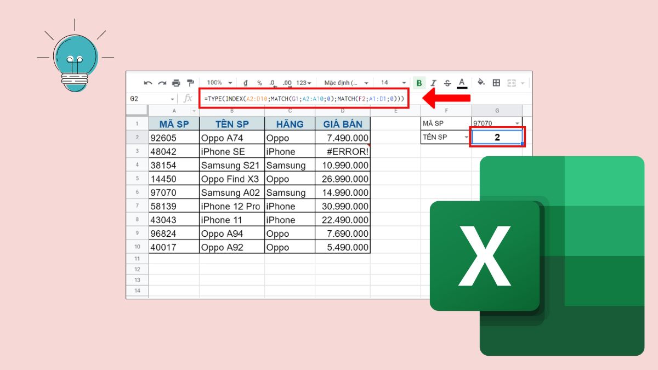
Task: Open the TÊN SP dropdown in cell F2
Action: tap(467, 137)
